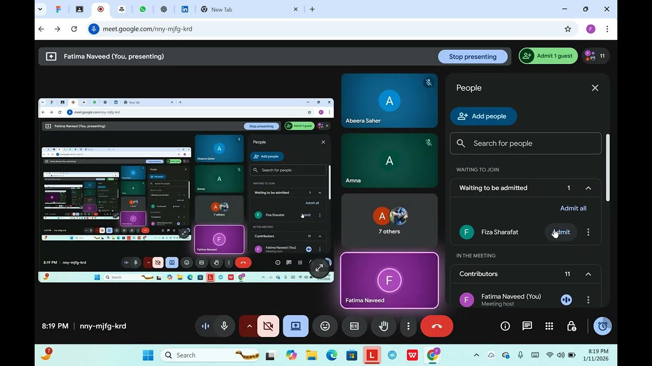Open microphone audio settings indicator
The width and height of the screenshot is (652, 366).
[x=206, y=326]
